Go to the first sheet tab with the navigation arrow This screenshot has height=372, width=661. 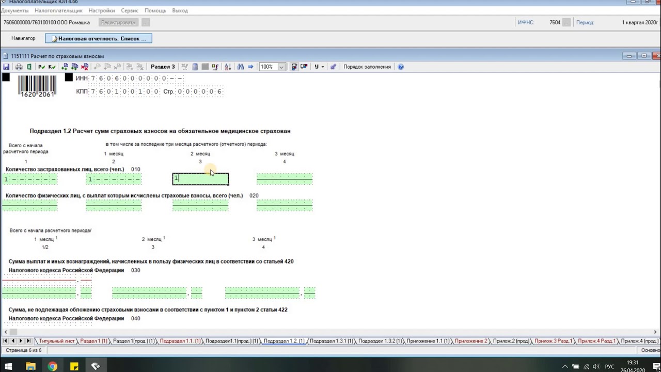[x=6, y=341]
